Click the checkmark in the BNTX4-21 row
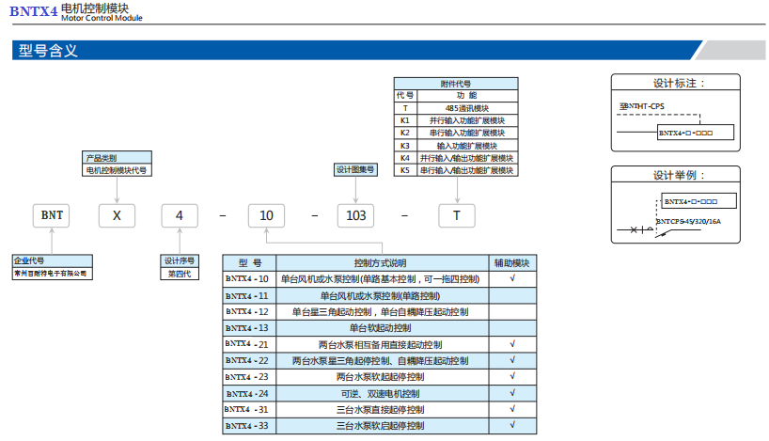Viewport: 769px width, 441px height. 512,344
